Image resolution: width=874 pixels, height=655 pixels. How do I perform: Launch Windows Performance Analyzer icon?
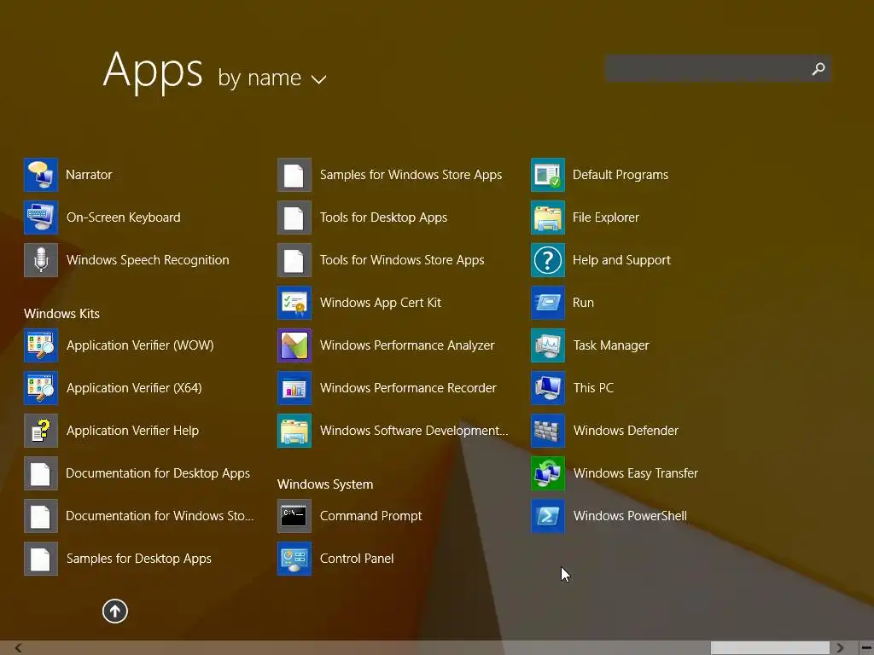coord(294,345)
